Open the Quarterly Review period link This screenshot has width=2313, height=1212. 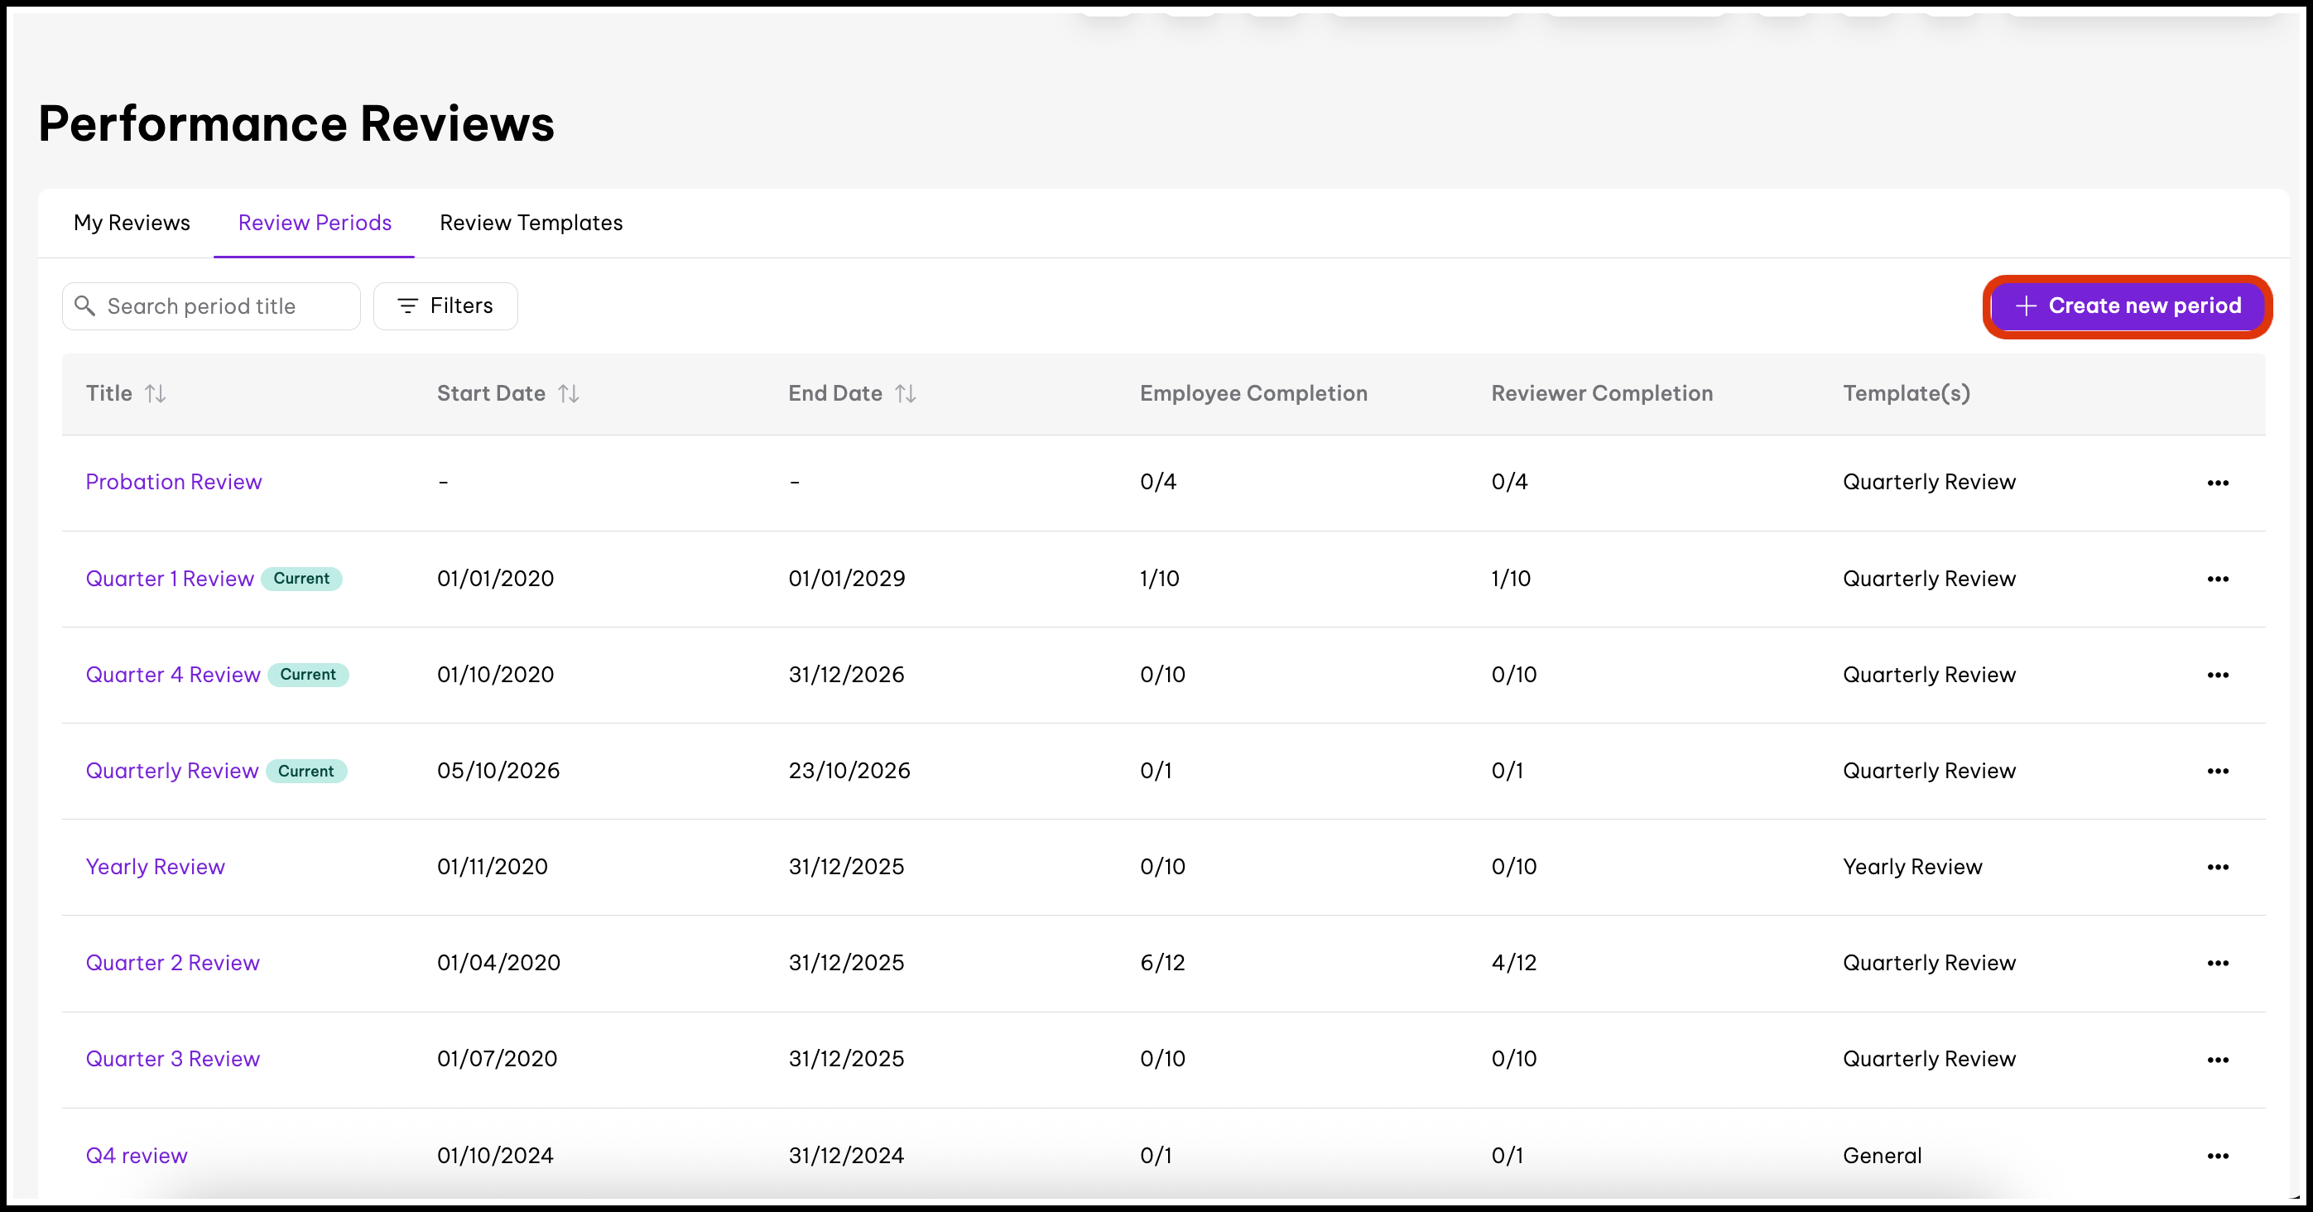point(171,772)
